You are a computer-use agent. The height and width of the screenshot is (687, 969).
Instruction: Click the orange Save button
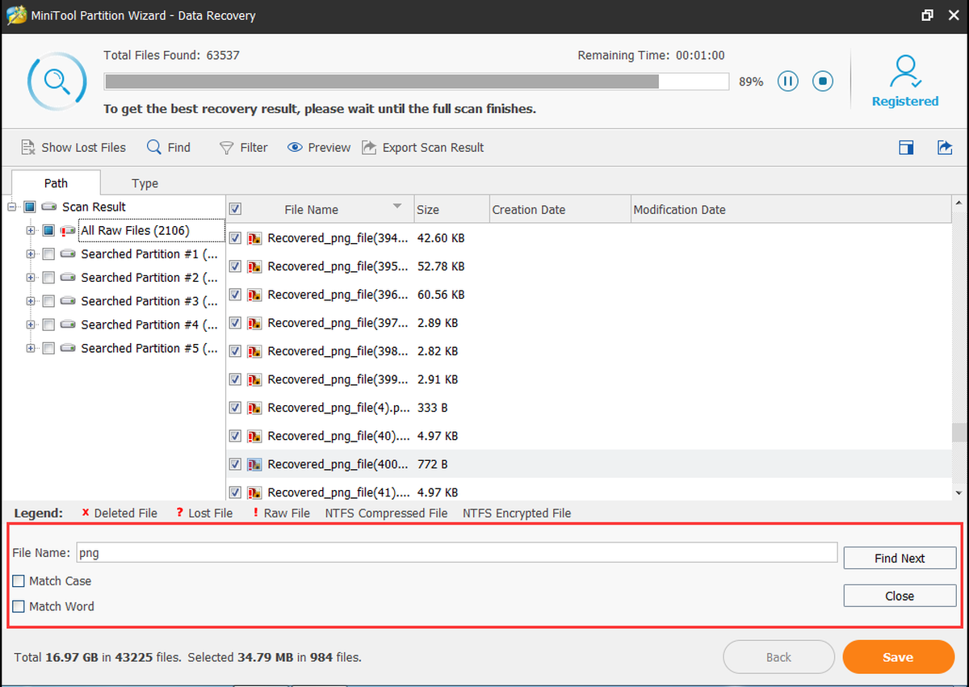tap(898, 657)
